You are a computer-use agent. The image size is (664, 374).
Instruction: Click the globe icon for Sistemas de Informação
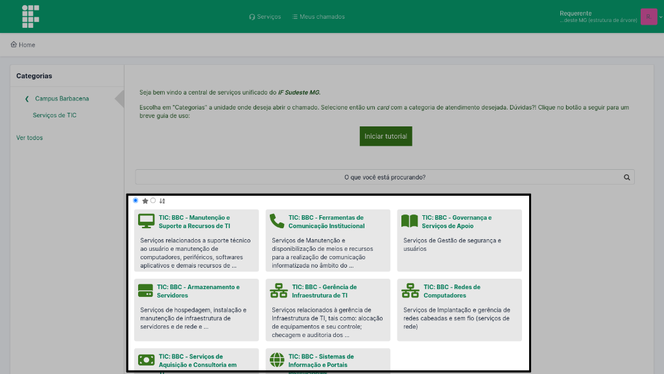coord(277,360)
